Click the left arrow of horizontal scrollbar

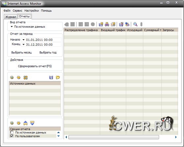coord(66,137)
